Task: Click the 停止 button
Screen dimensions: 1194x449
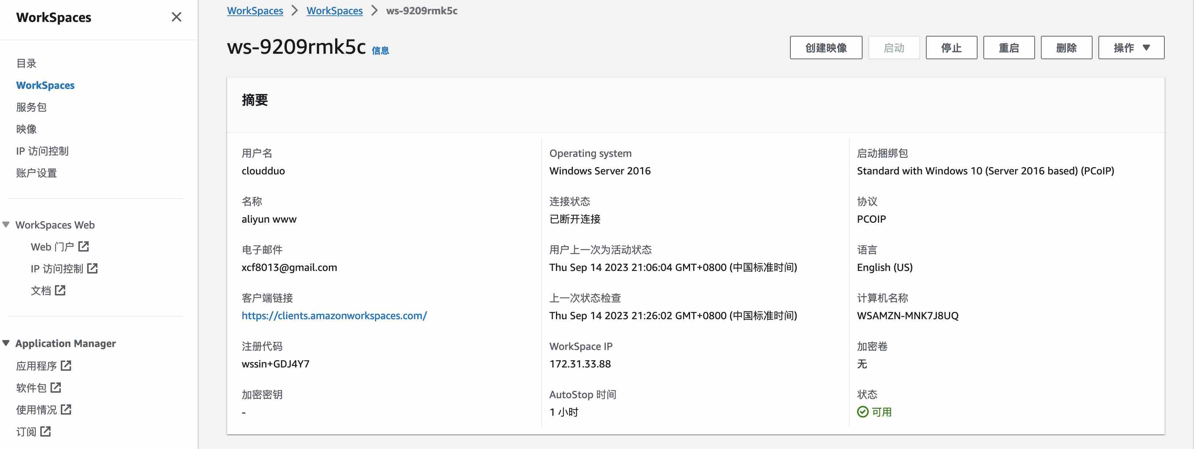Action: coord(951,48)
